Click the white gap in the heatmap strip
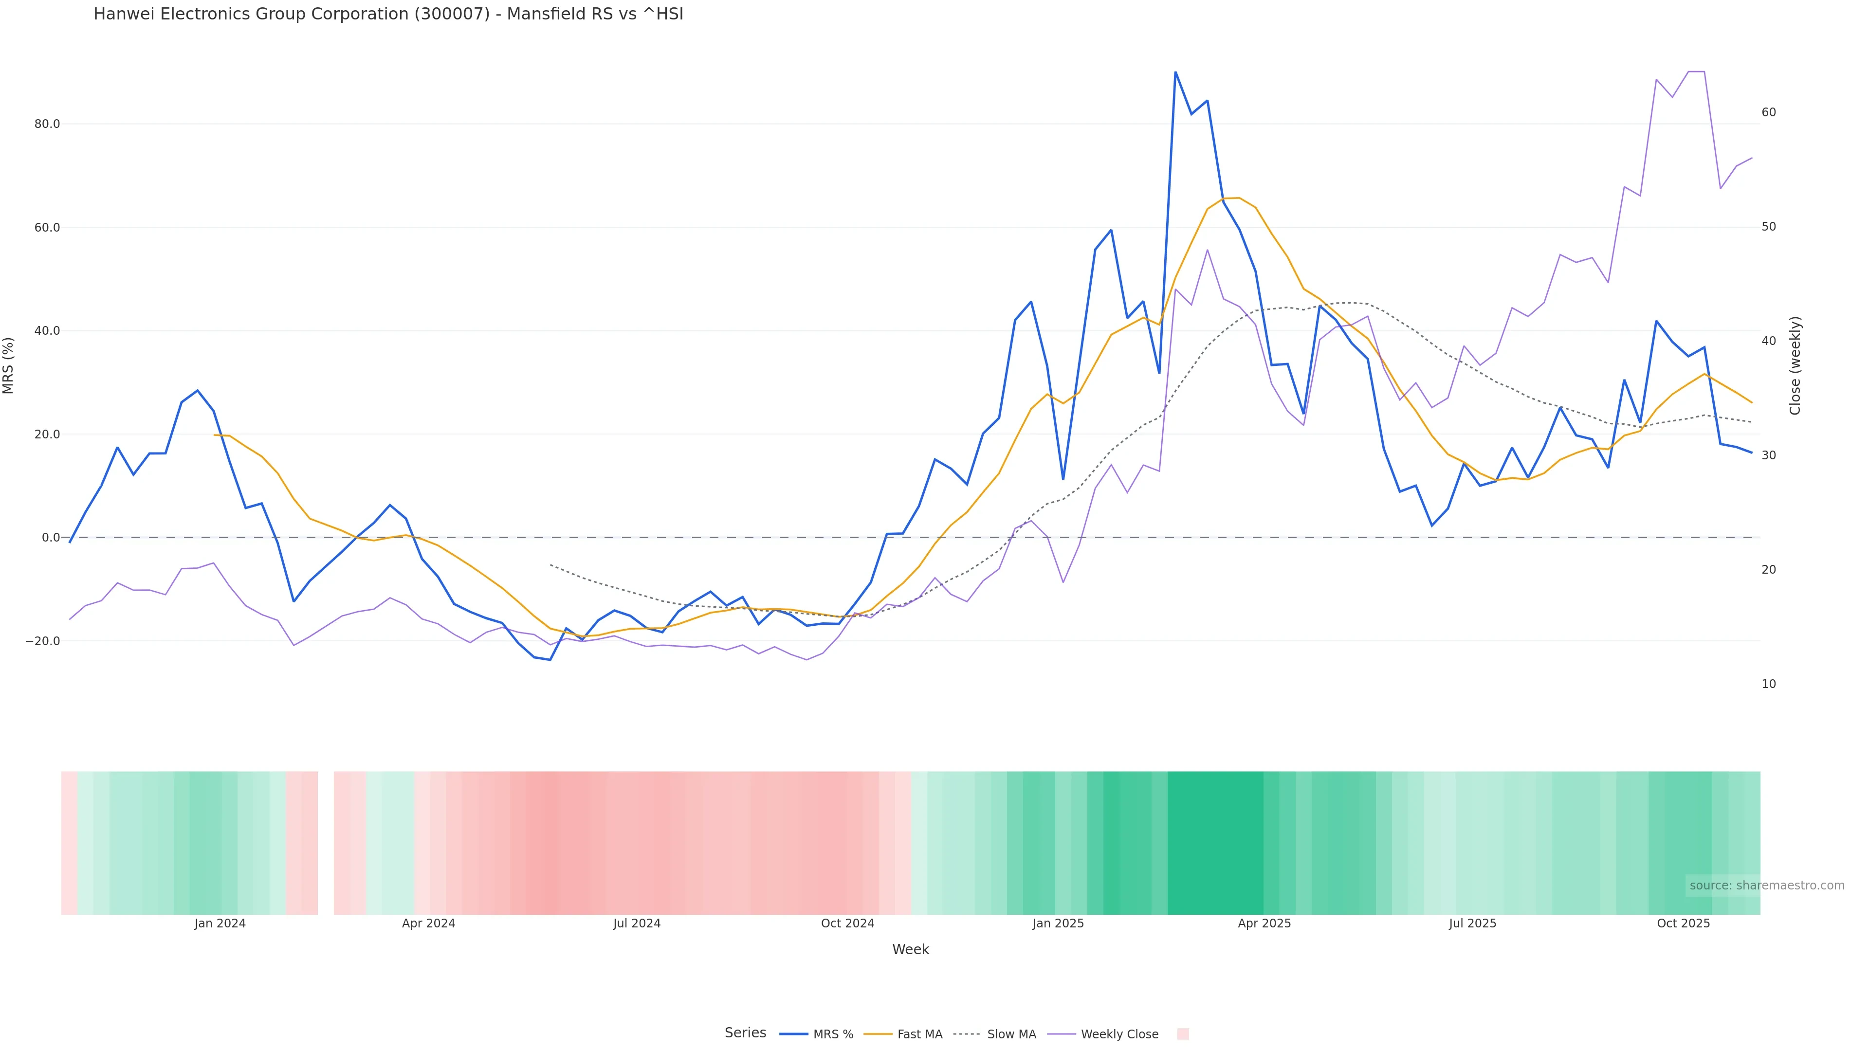 [326, 843]
